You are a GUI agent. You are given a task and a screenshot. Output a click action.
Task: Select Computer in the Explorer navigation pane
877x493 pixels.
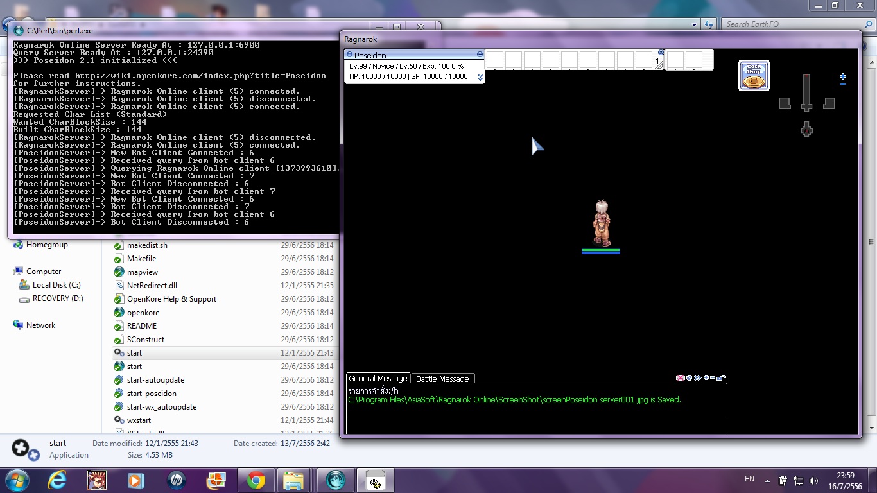click(x=44, y=272)
